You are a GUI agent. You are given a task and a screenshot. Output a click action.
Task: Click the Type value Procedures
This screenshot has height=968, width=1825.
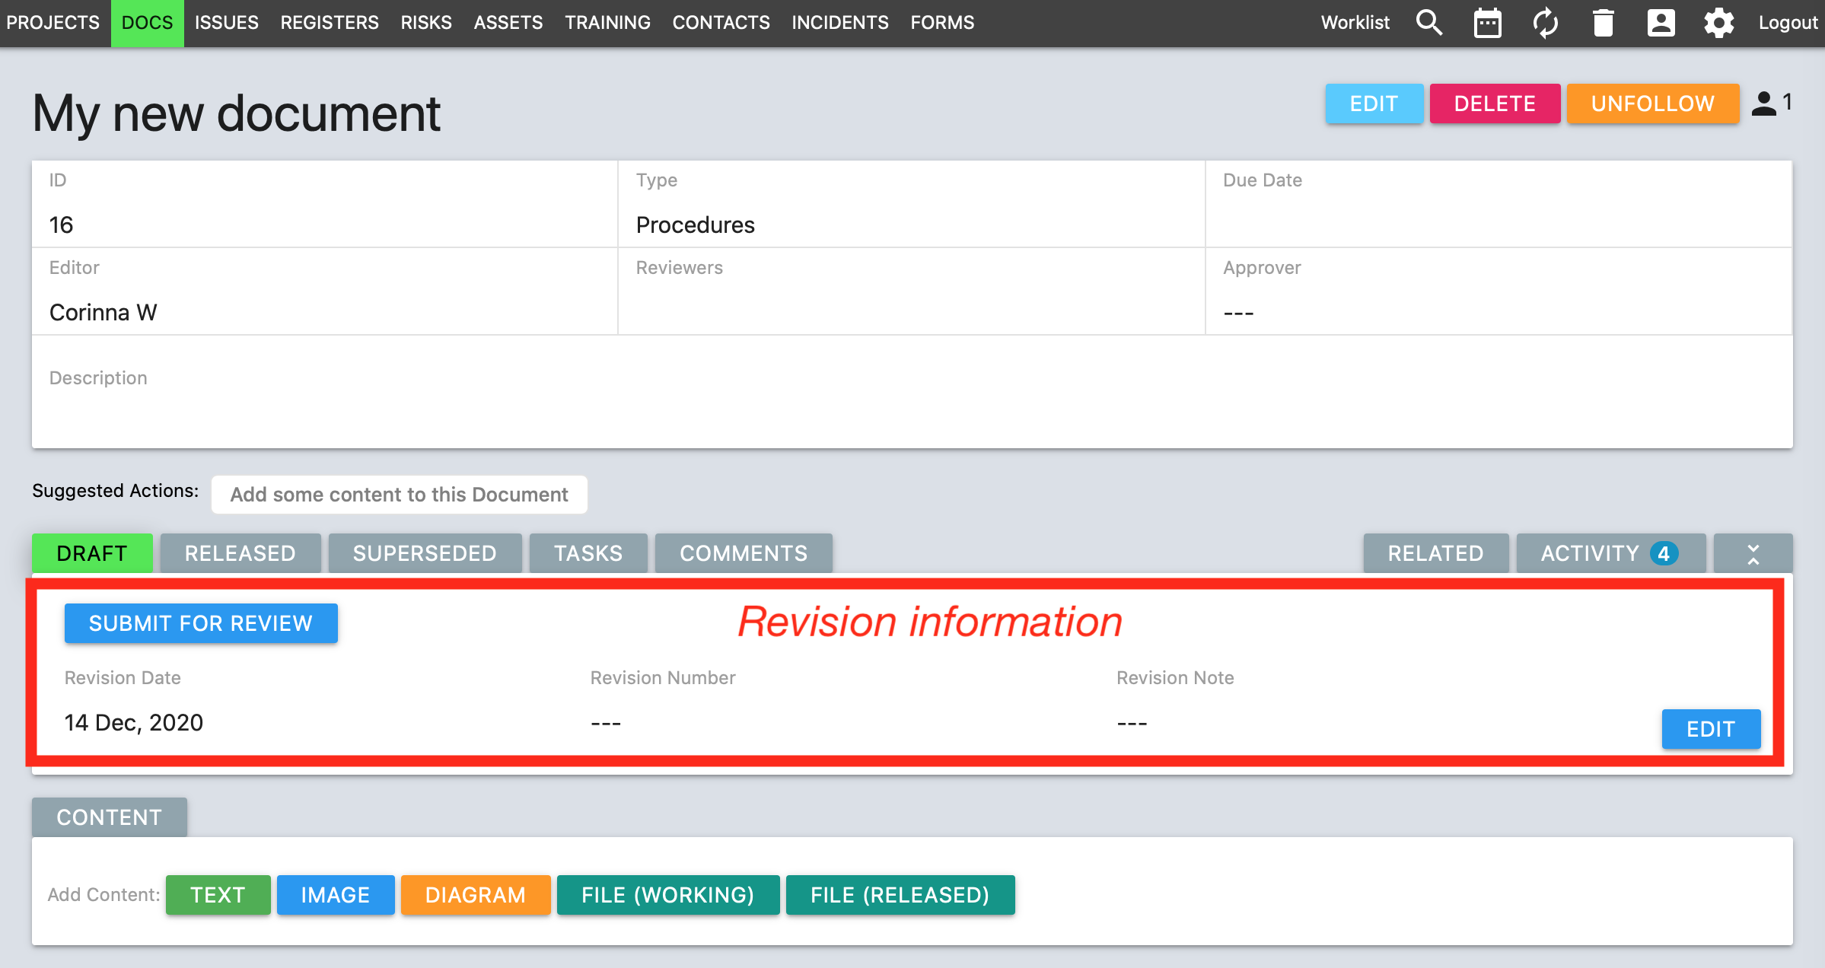point(695,225)
